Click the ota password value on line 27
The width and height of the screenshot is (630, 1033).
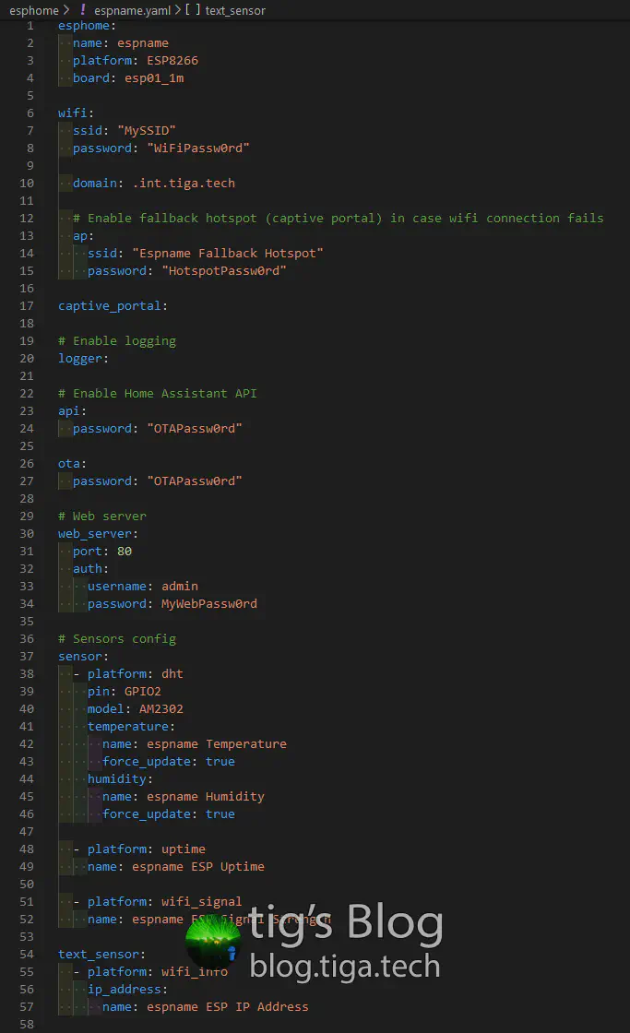click(x=195, y=481)
